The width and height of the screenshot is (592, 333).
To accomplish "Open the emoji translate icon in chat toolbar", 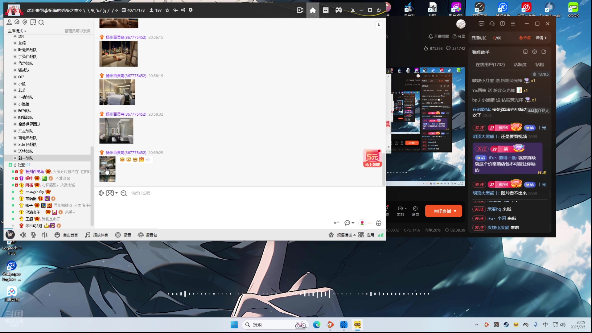I will (x=124, y=193).
